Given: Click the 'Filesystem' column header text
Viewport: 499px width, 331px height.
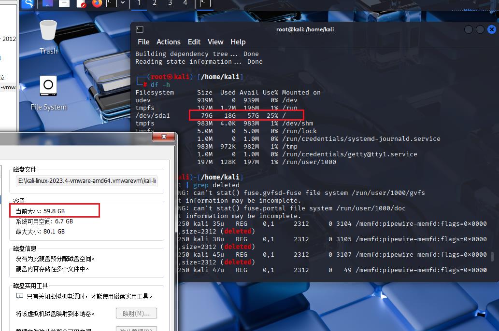Looking at the screenshot, I should [x=155, y=93].
